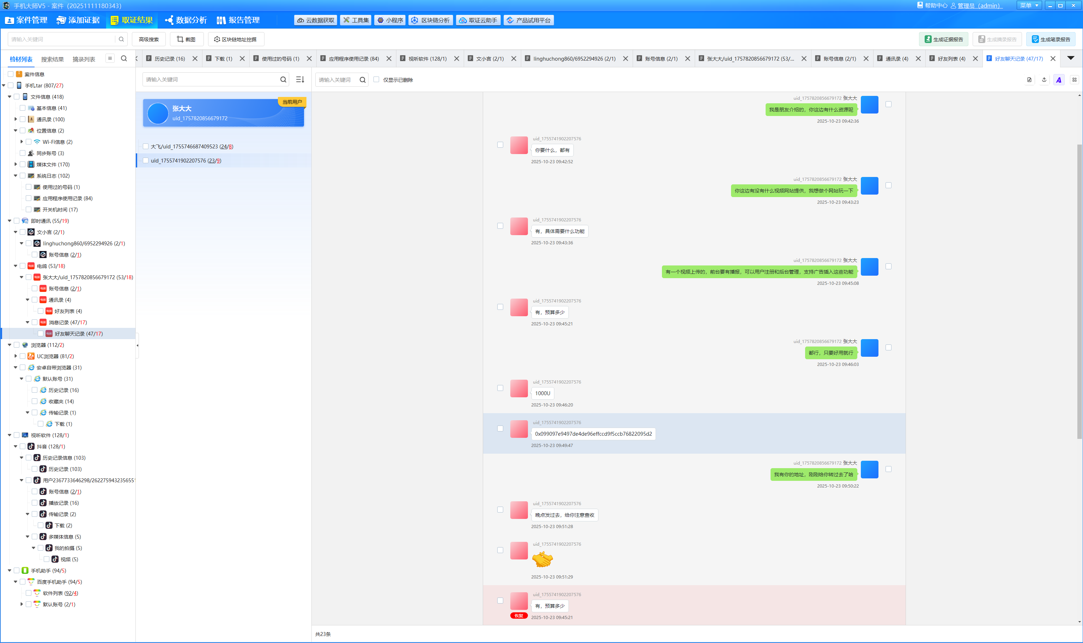
Task: Switch to the 数据分析 main menu
Action: tap(186, 20)
